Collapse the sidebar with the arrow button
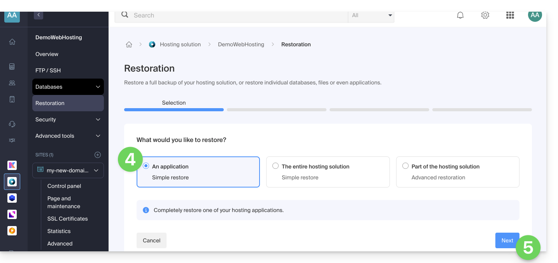The height and width of the screenshot is (263, 558). point(38,15)
